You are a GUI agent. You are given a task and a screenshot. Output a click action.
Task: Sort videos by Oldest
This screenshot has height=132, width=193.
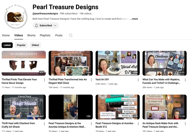coord(35,45)
